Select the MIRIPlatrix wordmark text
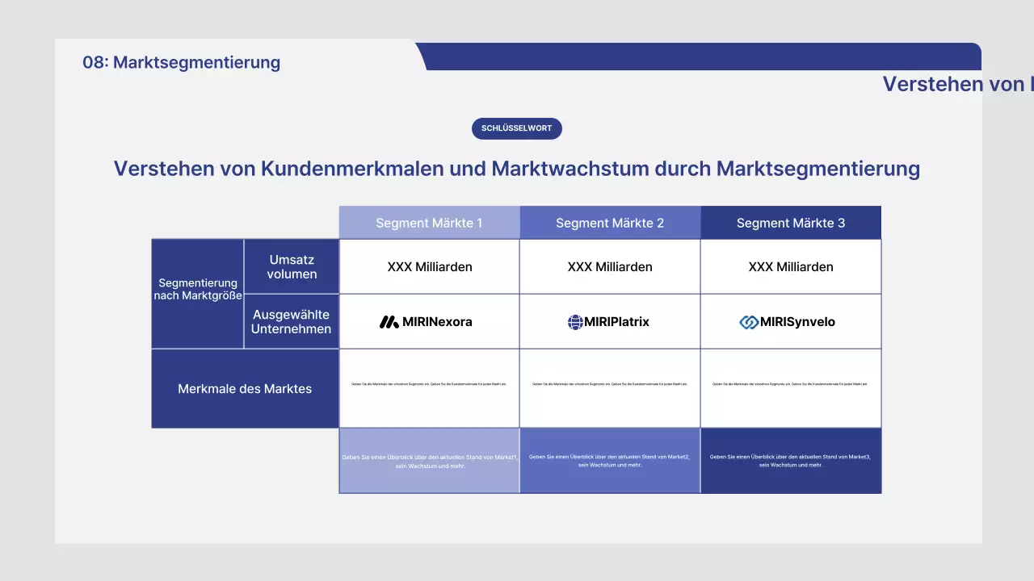1034x581 pixels. point(618,321)
